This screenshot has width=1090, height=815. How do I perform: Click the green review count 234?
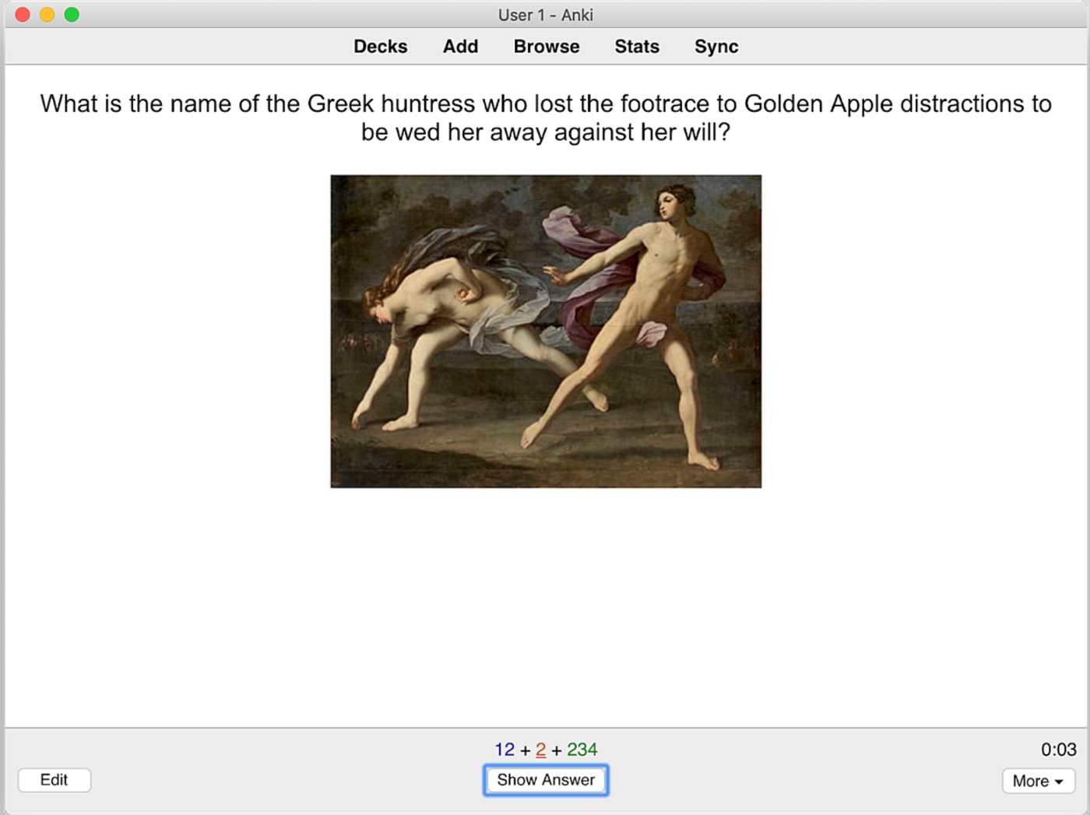tap(582, 750)
